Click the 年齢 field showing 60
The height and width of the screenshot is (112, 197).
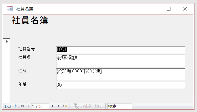point(121,85)
